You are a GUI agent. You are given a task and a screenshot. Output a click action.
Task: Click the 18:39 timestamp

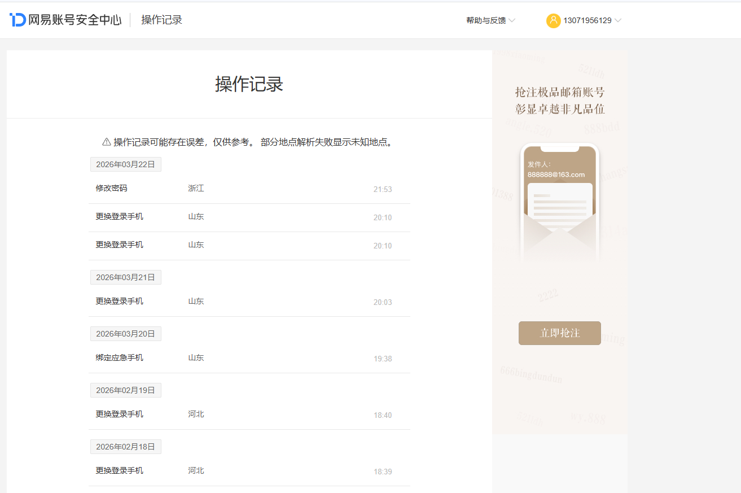pos(383,472)
